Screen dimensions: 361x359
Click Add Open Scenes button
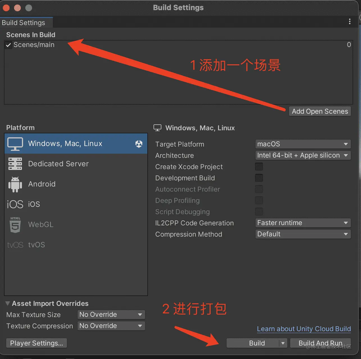[x=320, y=111]
